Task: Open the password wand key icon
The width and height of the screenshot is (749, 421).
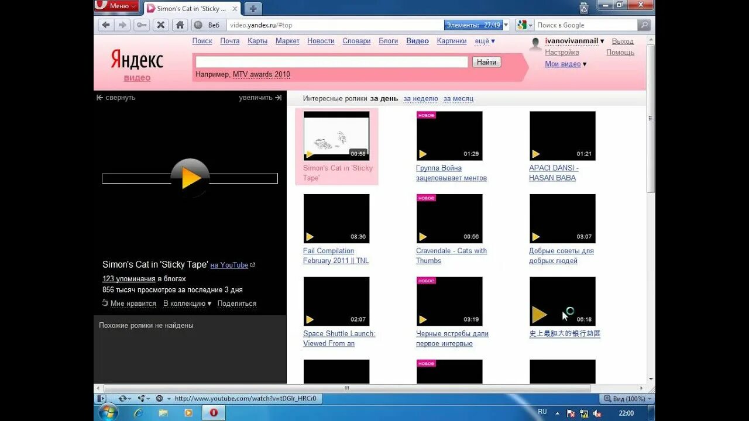Action: 141,25
